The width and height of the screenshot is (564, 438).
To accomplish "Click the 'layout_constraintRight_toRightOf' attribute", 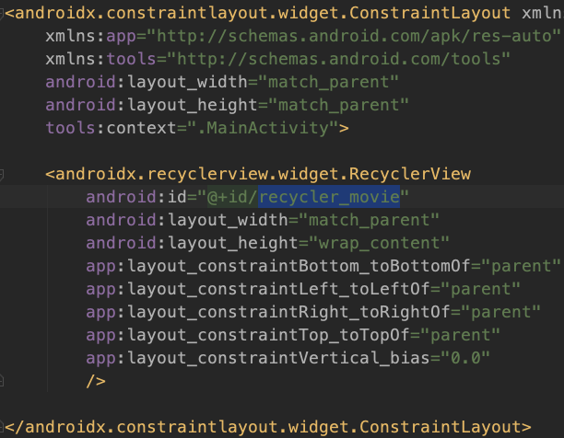I will point(288,312).
